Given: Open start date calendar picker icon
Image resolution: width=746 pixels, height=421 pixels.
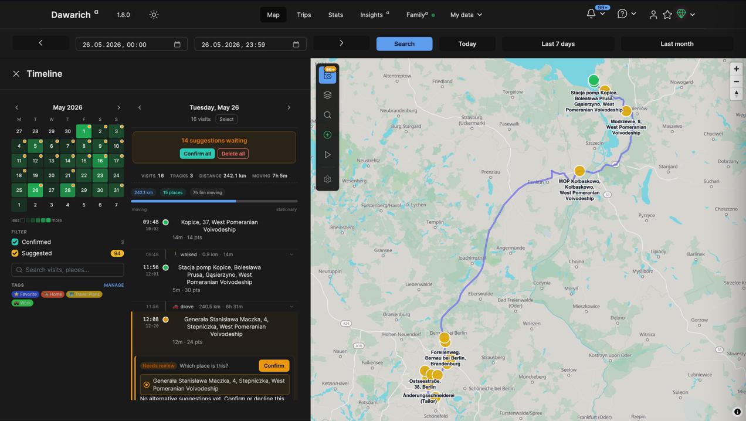Looking at the screenshot, I should coord(177,44).
